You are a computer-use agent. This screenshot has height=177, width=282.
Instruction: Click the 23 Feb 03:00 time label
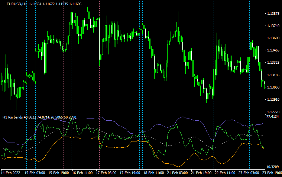click(x=249, y=173)
